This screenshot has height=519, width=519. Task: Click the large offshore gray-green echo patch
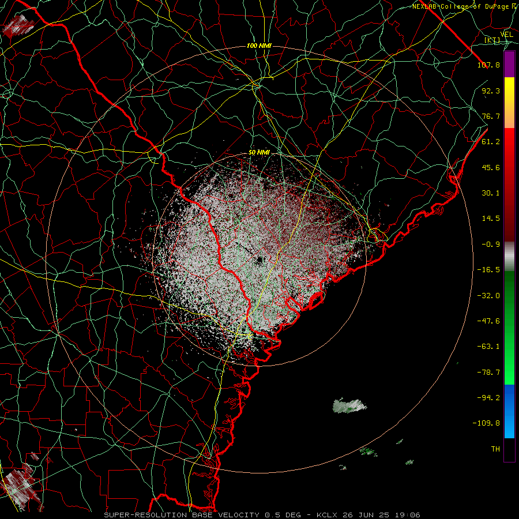pos(349,406)
